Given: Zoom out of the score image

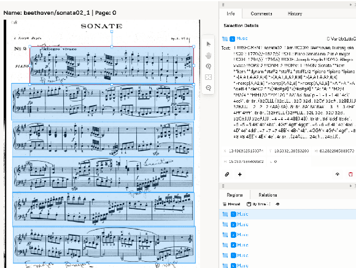Looking at the screenshot, I should click(209, 88).
